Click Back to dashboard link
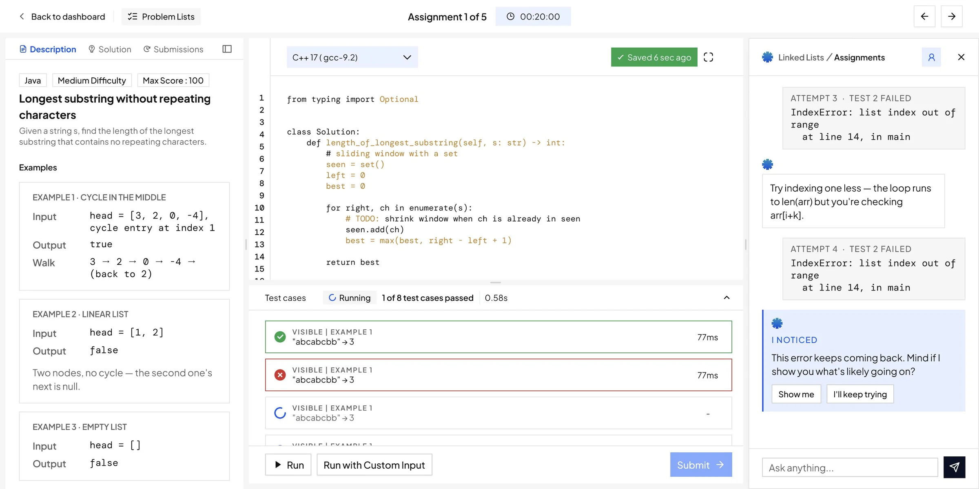 (x=62, y=17)
